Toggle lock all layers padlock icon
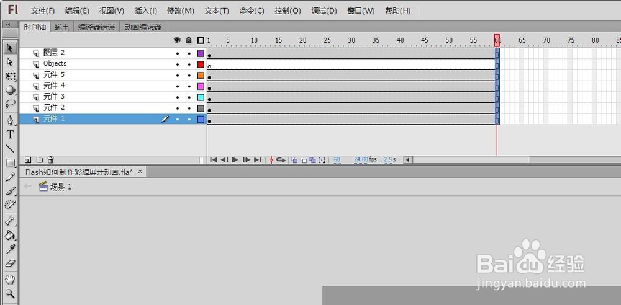This screenshot has height=305, width=621. point(189,40)
